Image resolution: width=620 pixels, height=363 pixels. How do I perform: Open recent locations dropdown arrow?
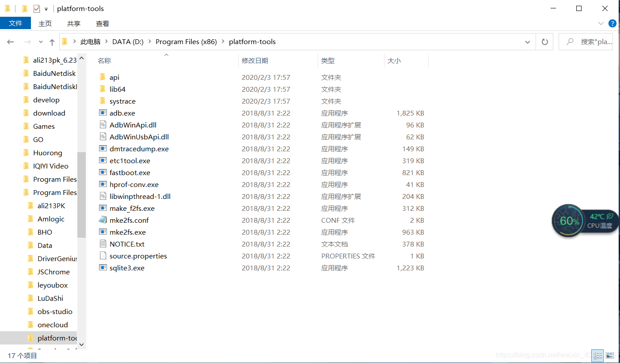click(x=41, y=42)
